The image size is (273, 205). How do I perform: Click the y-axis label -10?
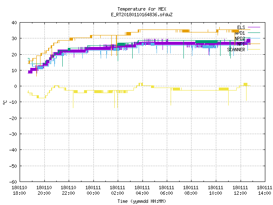13,102
